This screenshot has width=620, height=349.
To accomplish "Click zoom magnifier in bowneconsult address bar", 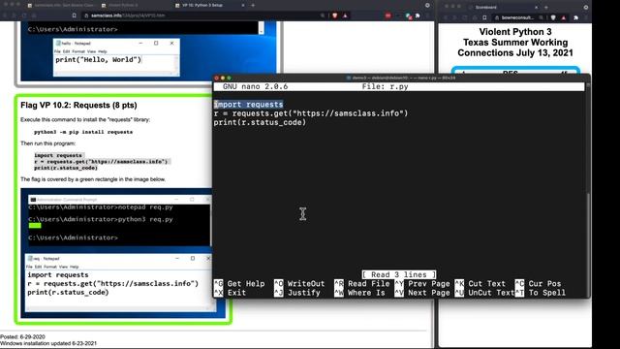I will coord(541,17).
